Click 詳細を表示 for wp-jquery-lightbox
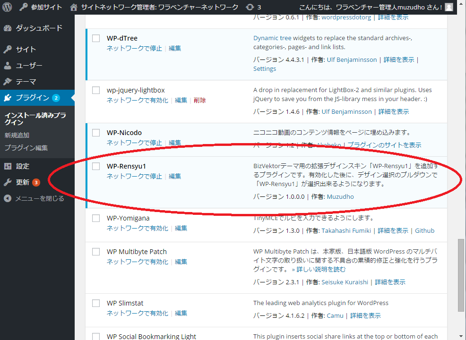 [x=394, y=111]
